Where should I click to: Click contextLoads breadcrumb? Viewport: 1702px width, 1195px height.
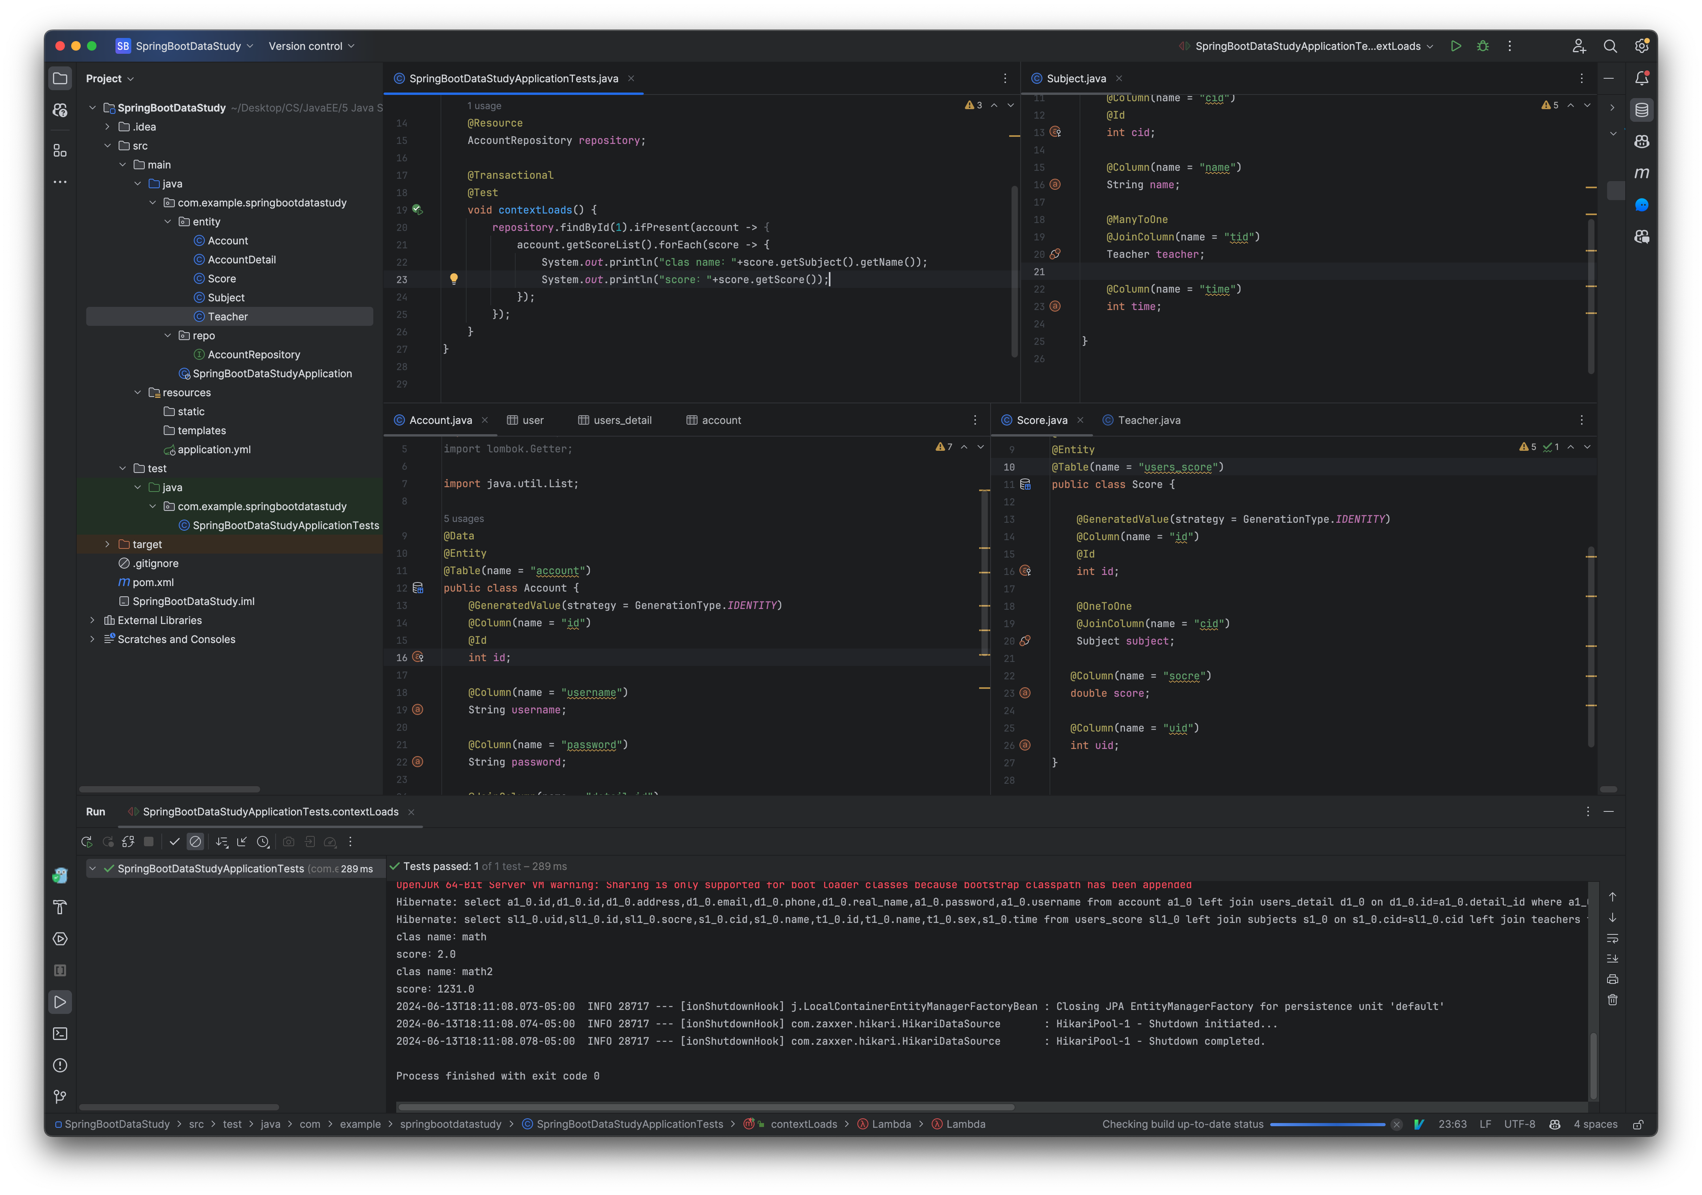(x=804, y=1125)
